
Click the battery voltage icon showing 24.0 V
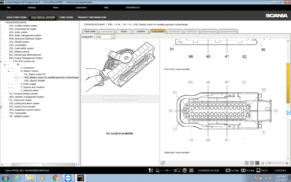tap(259, 170)
